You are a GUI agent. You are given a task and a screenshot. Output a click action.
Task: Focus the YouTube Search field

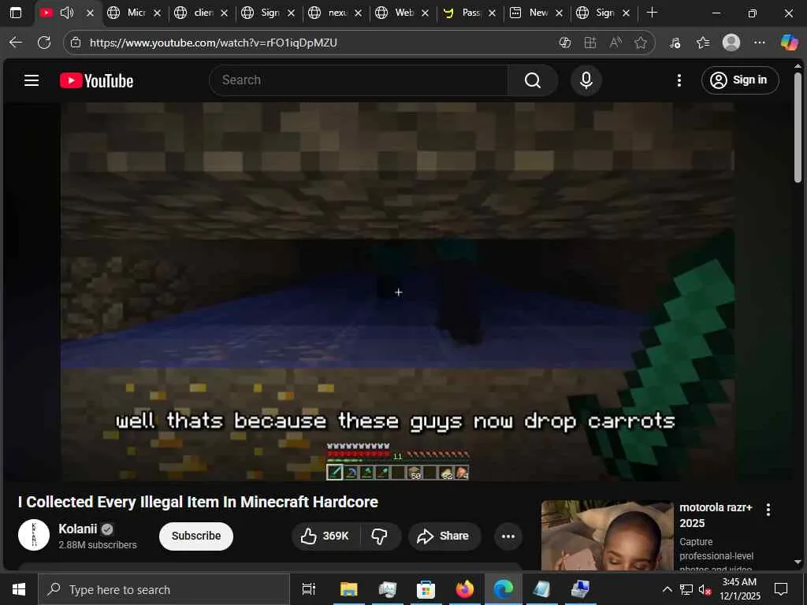pos(359,80)
